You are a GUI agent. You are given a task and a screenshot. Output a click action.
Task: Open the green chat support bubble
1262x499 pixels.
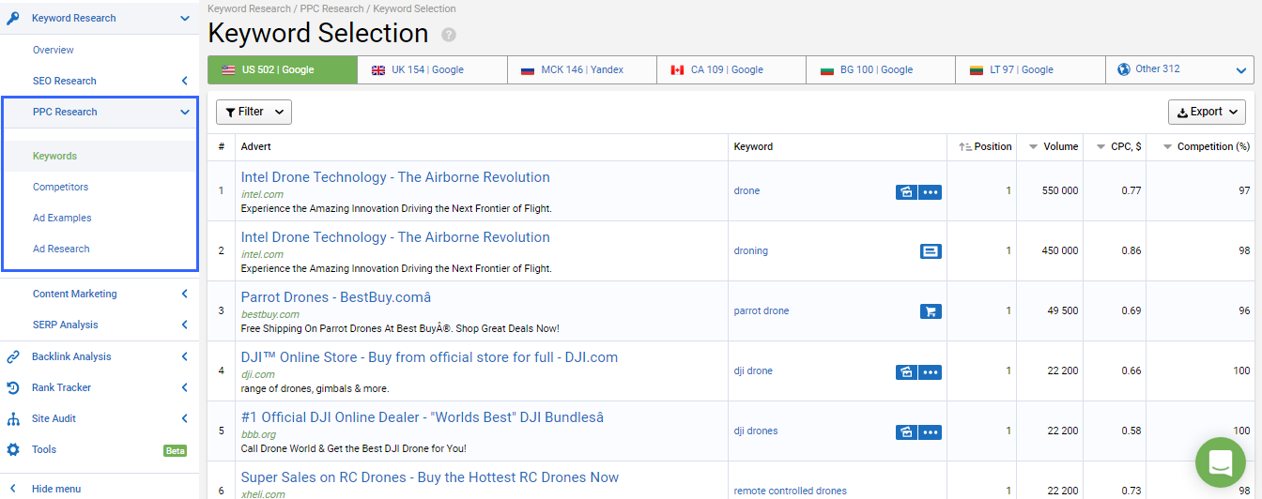click(x=1220, y=461)
